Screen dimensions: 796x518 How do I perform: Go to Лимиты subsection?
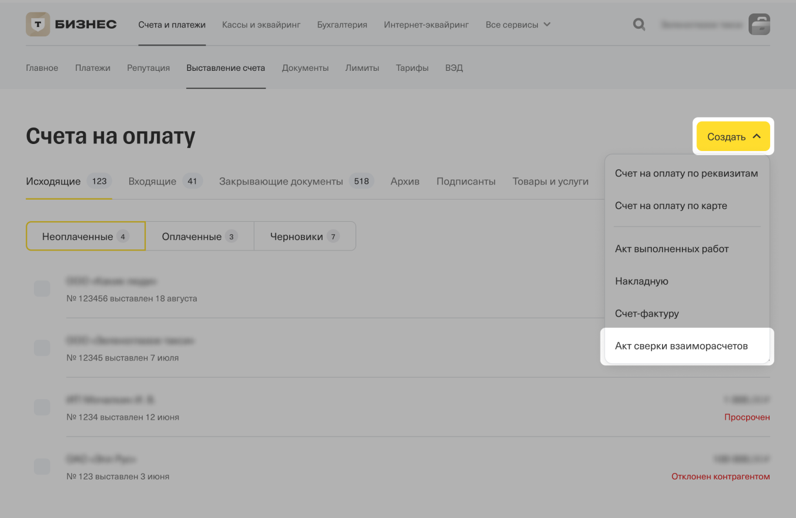[x=362, y=68]
